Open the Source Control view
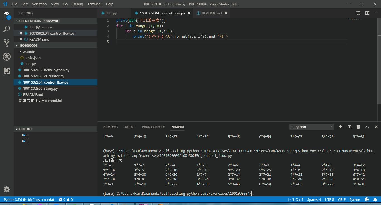The image size is (381, 205). 7,43
